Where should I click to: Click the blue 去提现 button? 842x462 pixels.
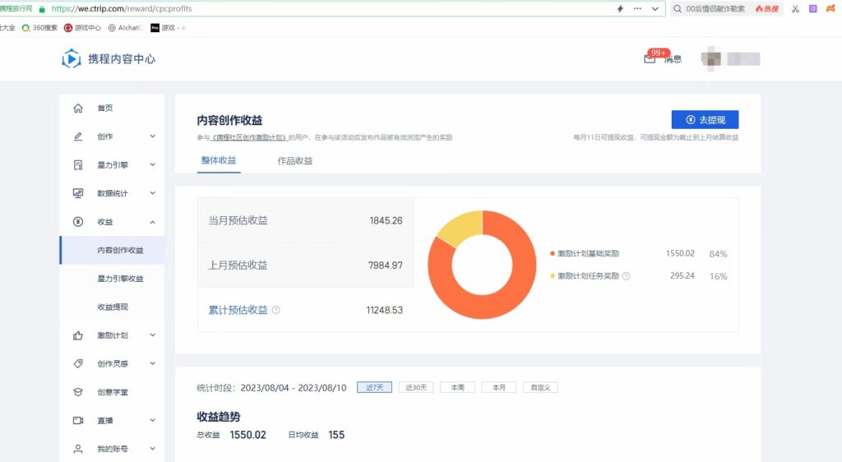[x=705, y=120]
